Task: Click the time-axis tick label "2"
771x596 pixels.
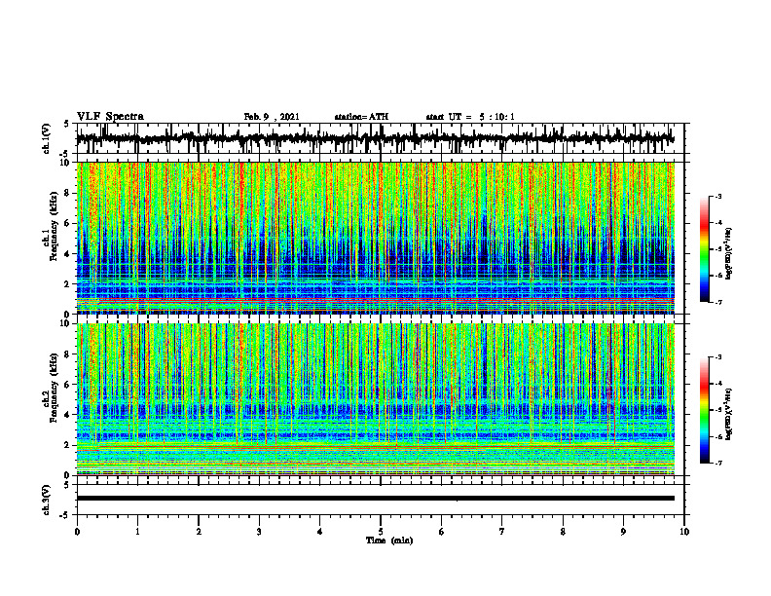Action: tap(199, 532)
